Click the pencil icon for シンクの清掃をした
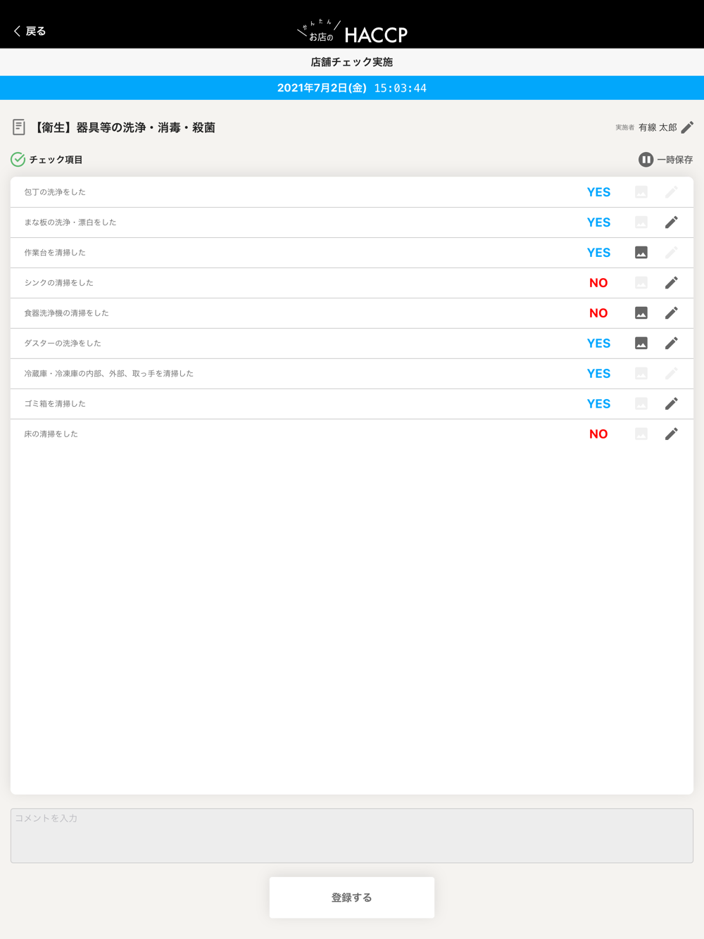The width and height of the screenshot is (704, 939). [x=672, y=283]
